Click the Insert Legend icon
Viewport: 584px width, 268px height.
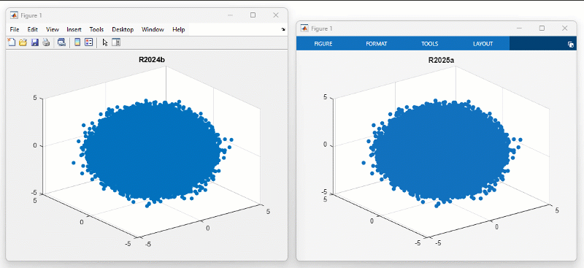[x=88, y=42]
